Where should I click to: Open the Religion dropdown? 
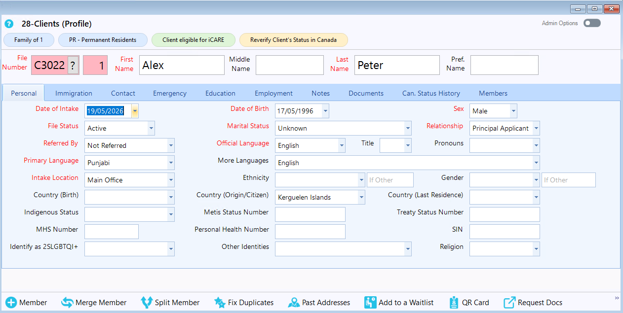536,249
